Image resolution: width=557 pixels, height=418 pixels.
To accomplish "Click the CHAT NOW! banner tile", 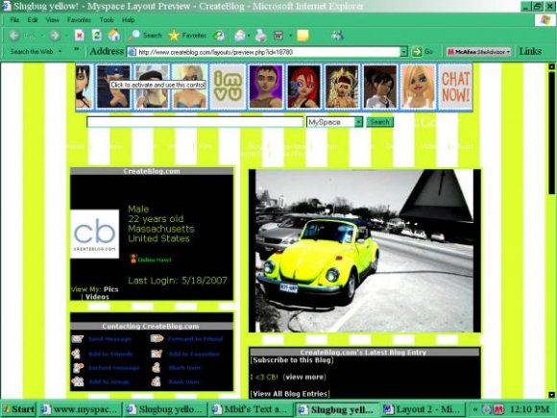I will (455, 86).
